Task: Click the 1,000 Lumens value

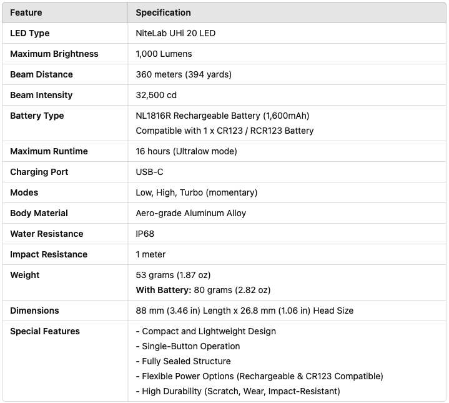Action: (164, 54)
